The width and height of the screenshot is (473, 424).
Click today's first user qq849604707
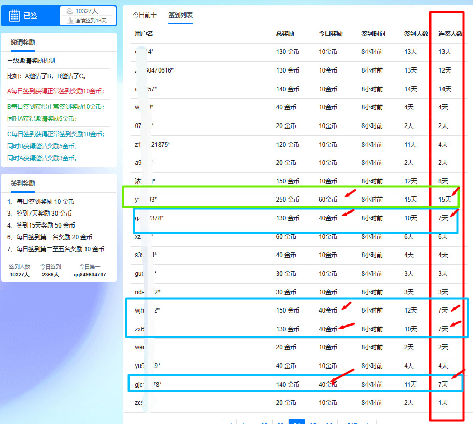pyautogui.click(x=90, y=274)
